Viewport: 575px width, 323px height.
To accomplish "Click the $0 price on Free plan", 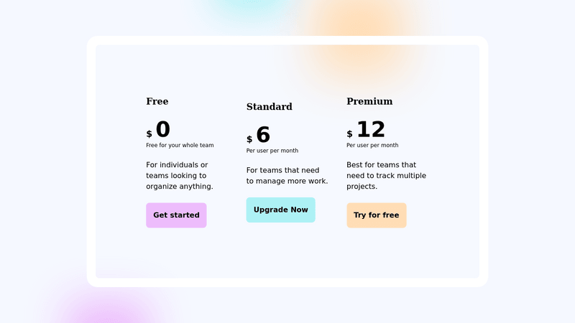I will 158,129.
